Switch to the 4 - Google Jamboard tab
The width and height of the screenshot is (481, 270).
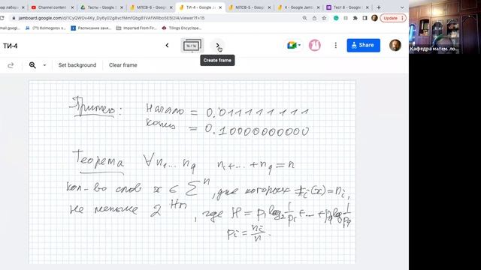coord(298,7)
